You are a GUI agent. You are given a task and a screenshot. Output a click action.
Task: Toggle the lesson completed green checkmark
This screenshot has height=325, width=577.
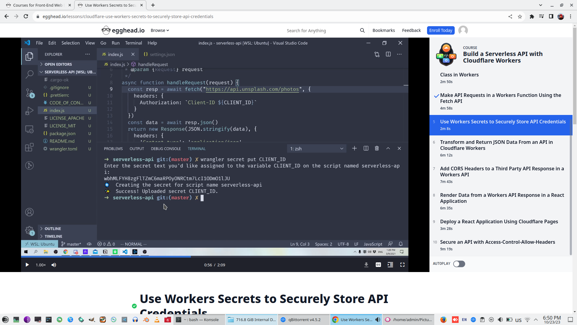pyautogui.click(x=134, y=306)
